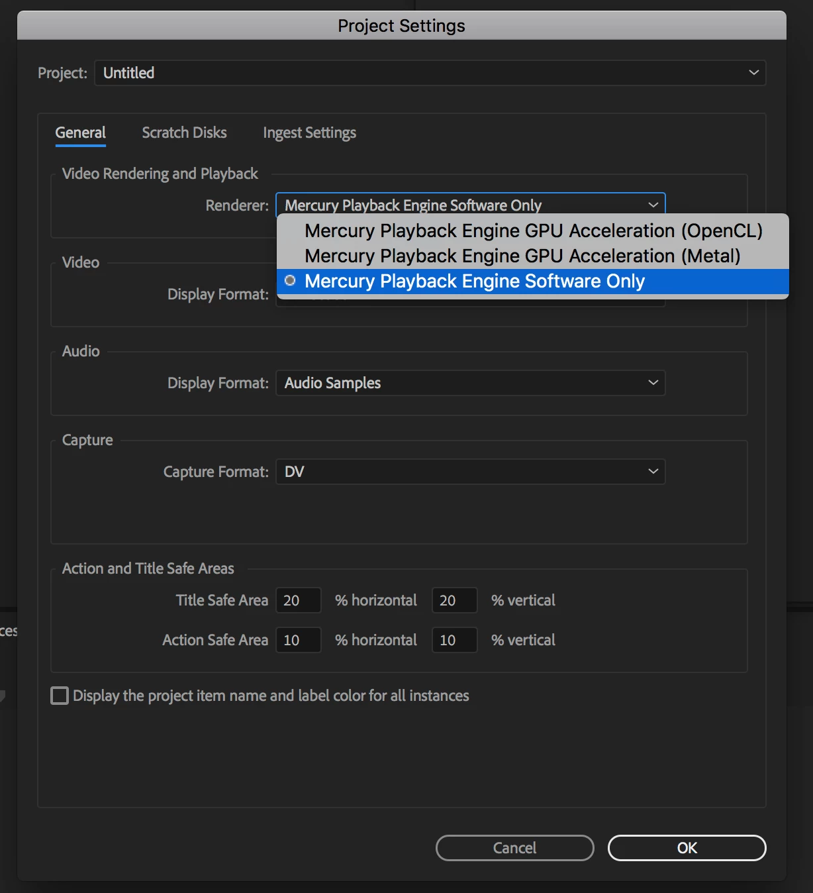Open the Project dropdown showing Untitled
The height and width of the screenshot is (893, 813).
tap(430, 73)
